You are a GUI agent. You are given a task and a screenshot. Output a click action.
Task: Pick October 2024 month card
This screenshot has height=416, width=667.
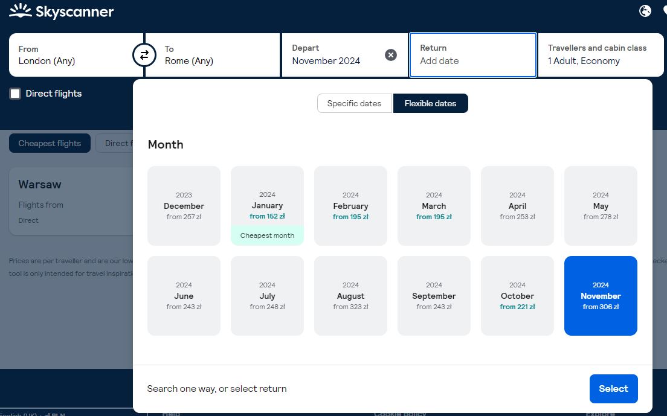click(517, 296)
